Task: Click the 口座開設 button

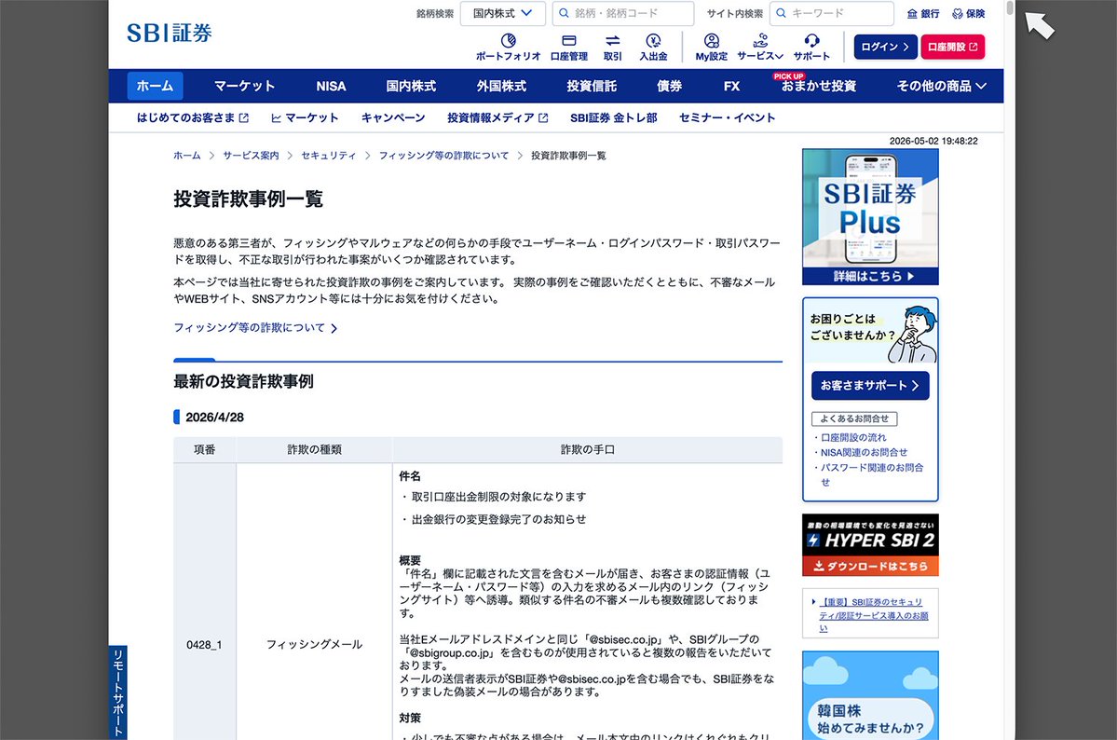Action: coord(952,47)
